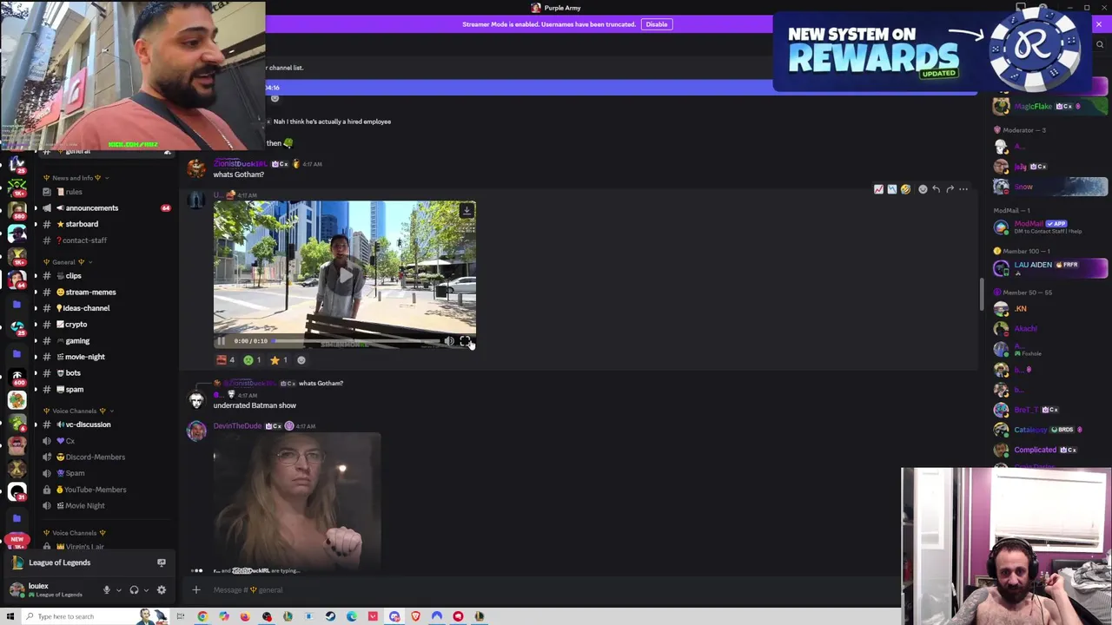React with laughing quick emoji
The width and height of the screenshot is (1112, 625).
905,189
